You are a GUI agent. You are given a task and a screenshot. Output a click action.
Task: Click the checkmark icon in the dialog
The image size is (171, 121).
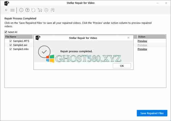point(44,52)
